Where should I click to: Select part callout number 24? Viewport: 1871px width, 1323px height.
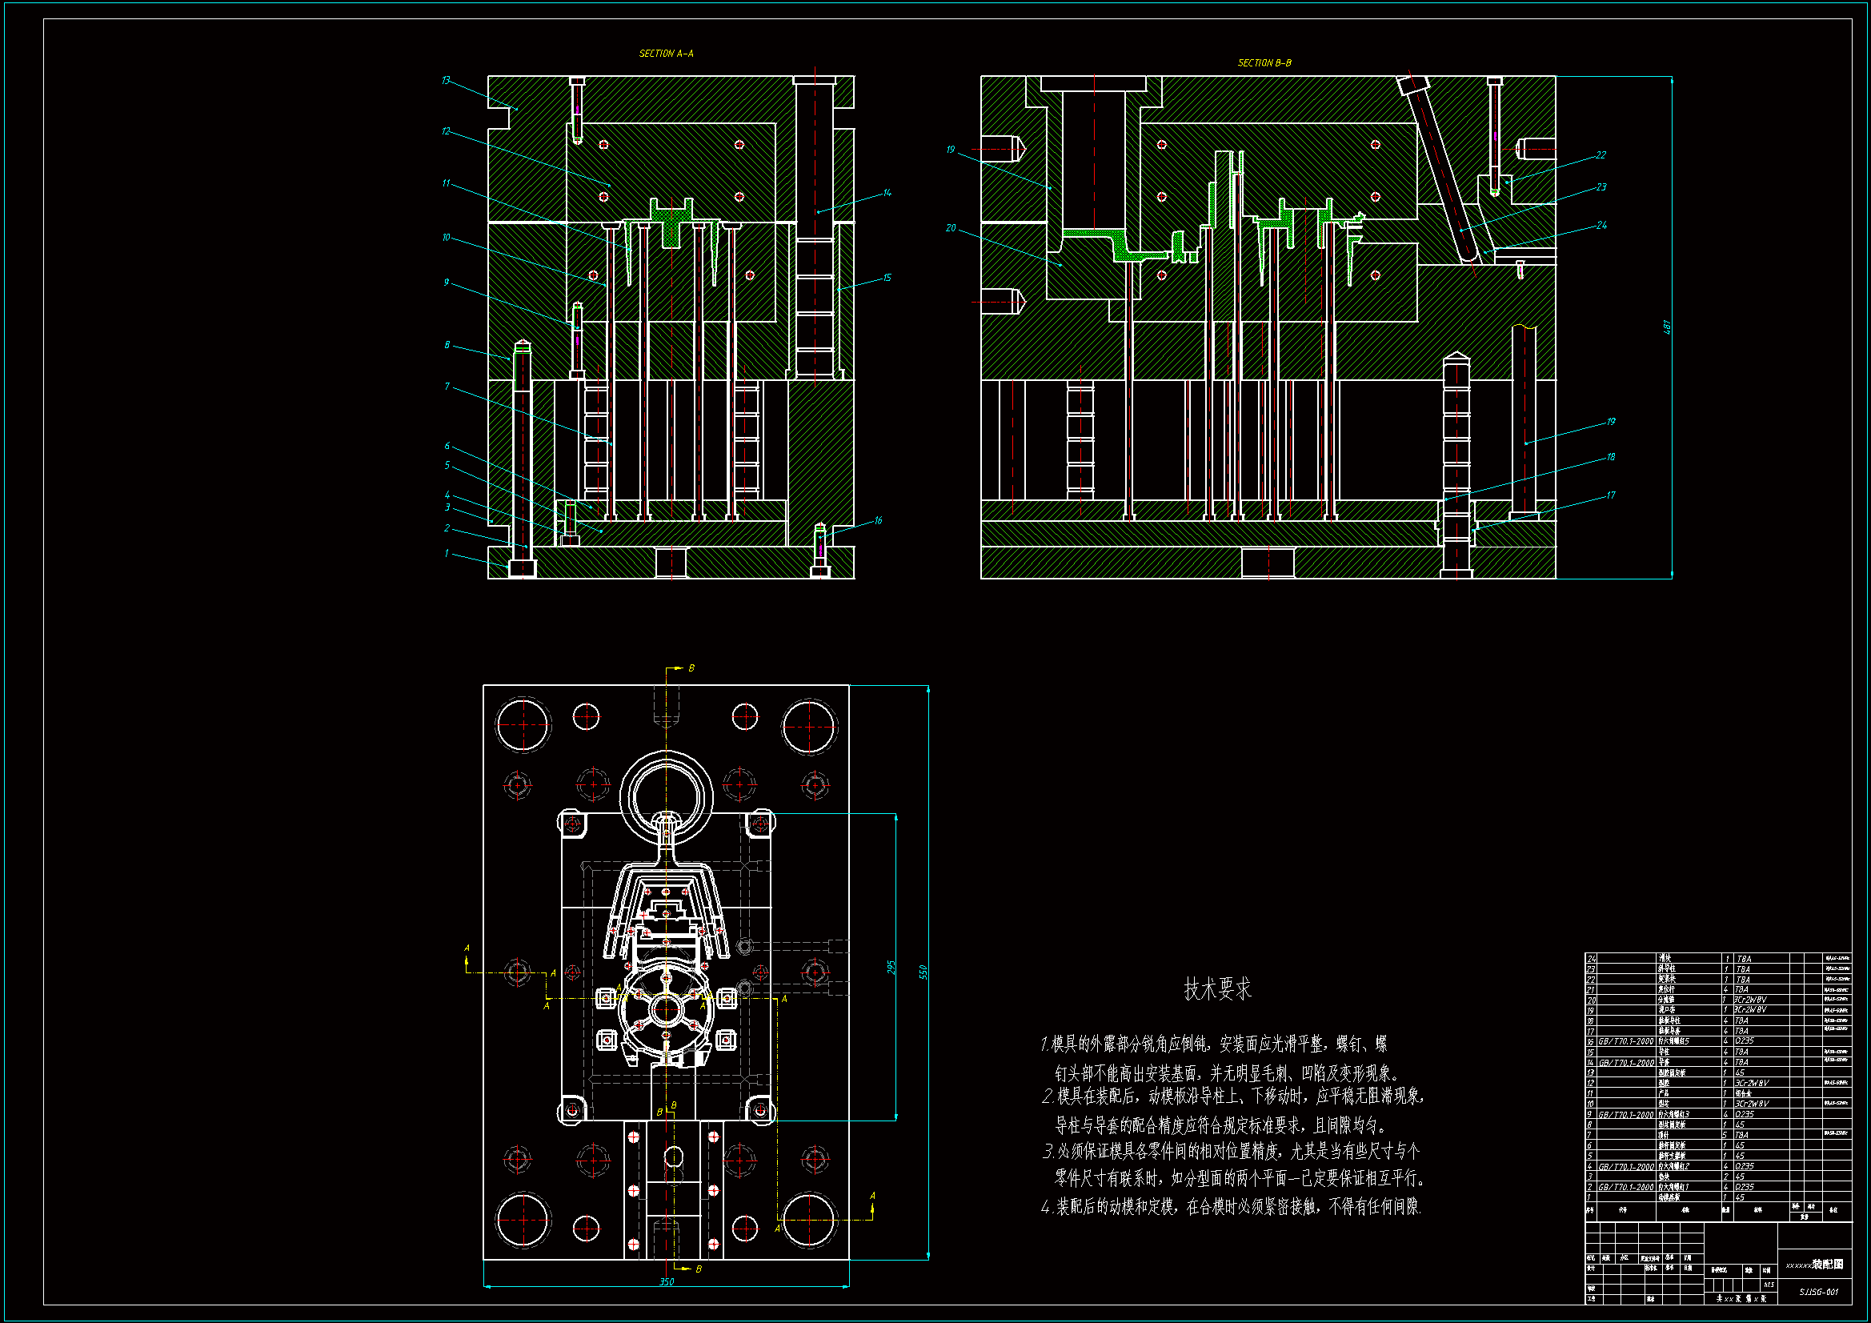(x=1601, y=226)
